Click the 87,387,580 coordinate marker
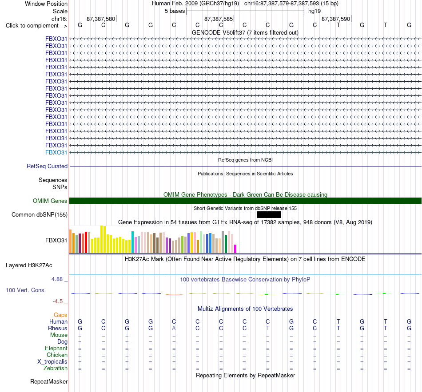The height and width of the screenshot is (392, 422). click(x=101, y=19)
